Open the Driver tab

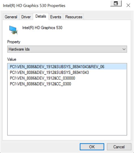pos(26,17)
